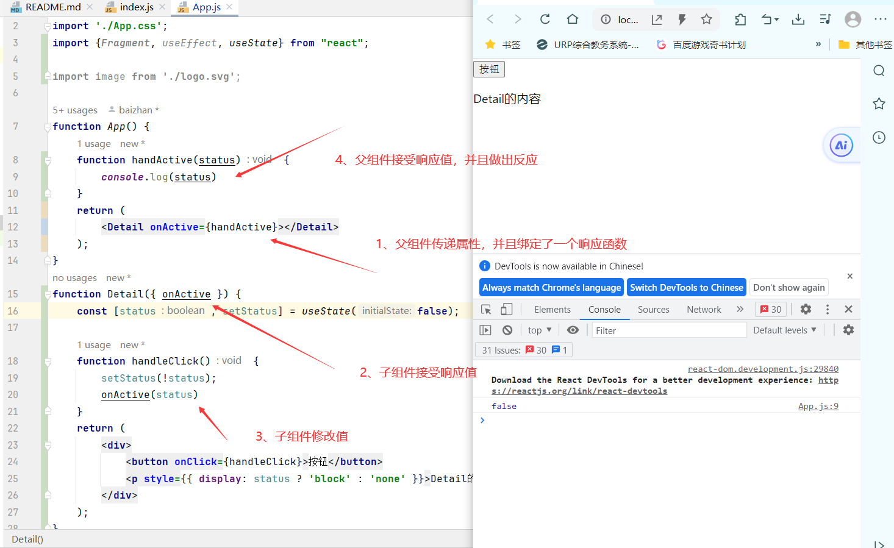Screen dimensions: 894x548
Task: Clear the console
Action: coord(507,330)
